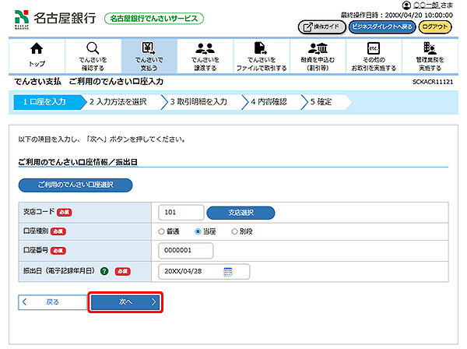Viewport: 467px width, 349px height.
Task: Open the calendar picker for 振出日
Action: click(228, 271)
